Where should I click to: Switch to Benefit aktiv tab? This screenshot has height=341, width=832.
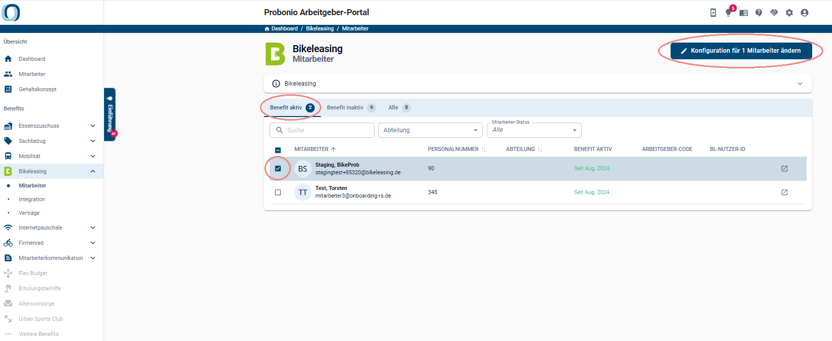point(292,107)
